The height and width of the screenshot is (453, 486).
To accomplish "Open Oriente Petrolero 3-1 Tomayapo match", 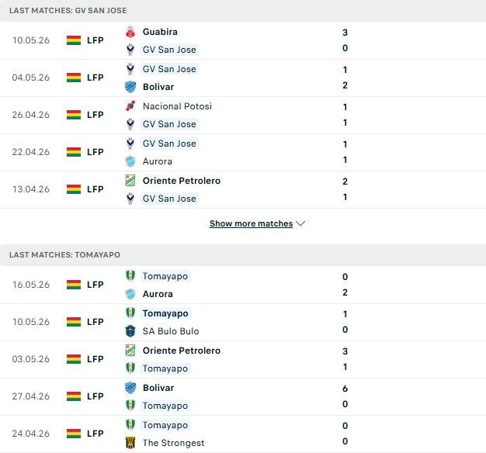I will pyautogui.click(x=243, y=359).
